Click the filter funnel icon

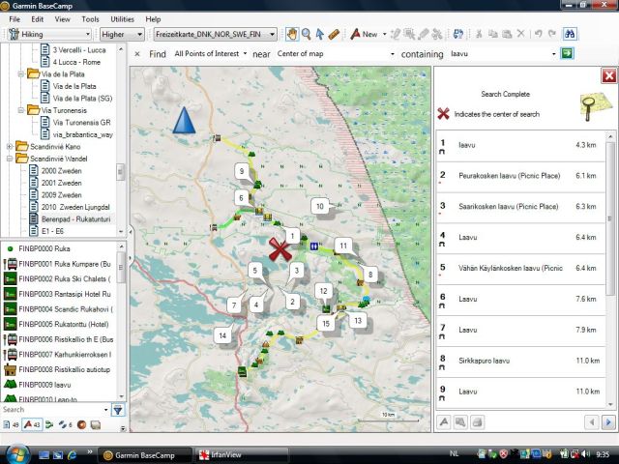[118, 410]
